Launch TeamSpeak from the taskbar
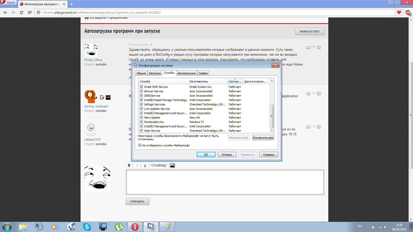Viewport: 413px width, 232px height. [x=39, y=227]
